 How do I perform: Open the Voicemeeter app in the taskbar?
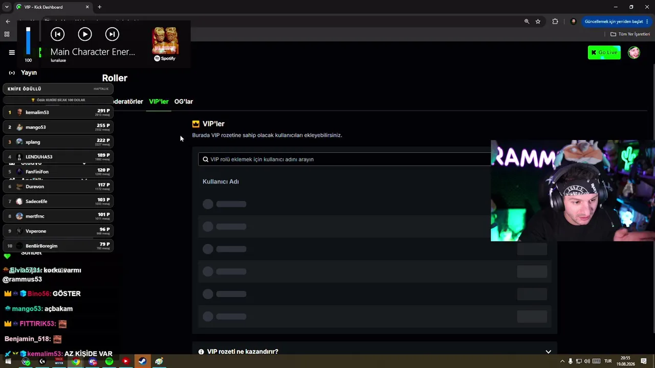click(x=59, y=361)
